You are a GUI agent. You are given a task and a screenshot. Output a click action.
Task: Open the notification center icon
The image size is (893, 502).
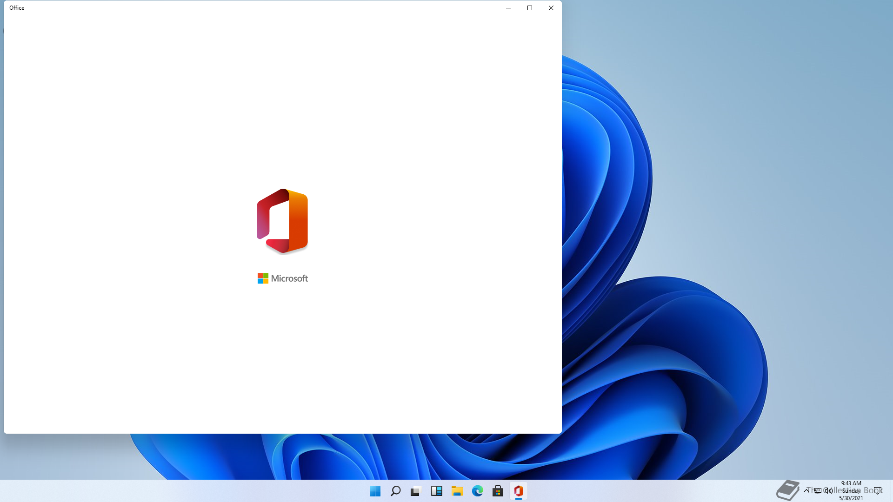pos(877,490)
